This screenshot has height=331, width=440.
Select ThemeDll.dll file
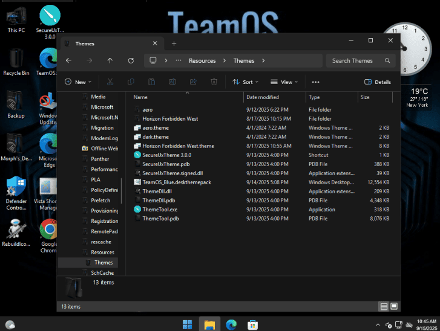[x=157, y=191]
